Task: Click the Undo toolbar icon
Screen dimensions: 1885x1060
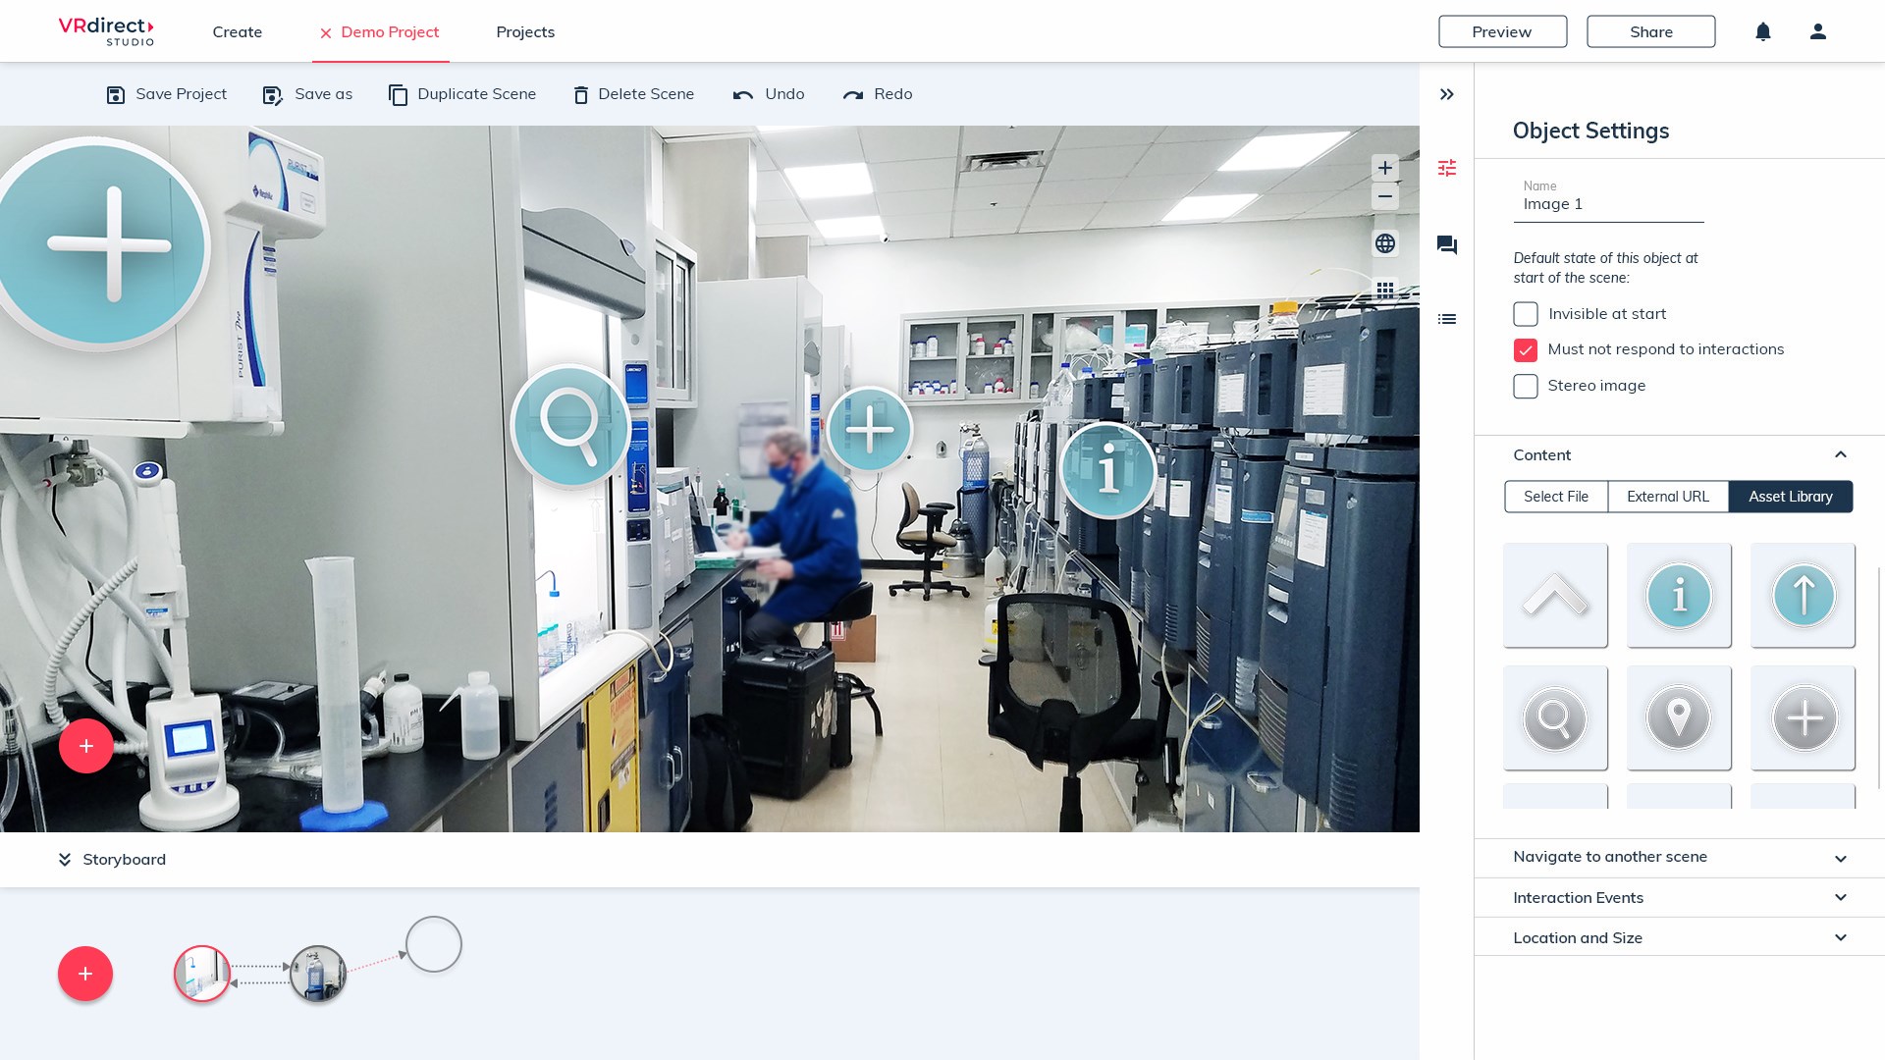Action: coord(743,94)
